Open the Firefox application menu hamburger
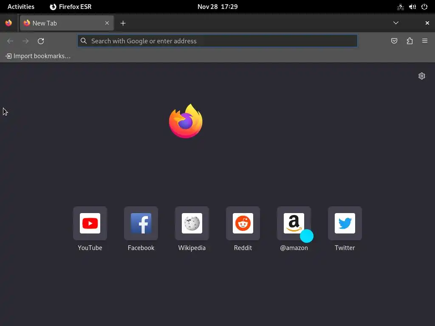 pyautogui.click(x=425, y=41)
